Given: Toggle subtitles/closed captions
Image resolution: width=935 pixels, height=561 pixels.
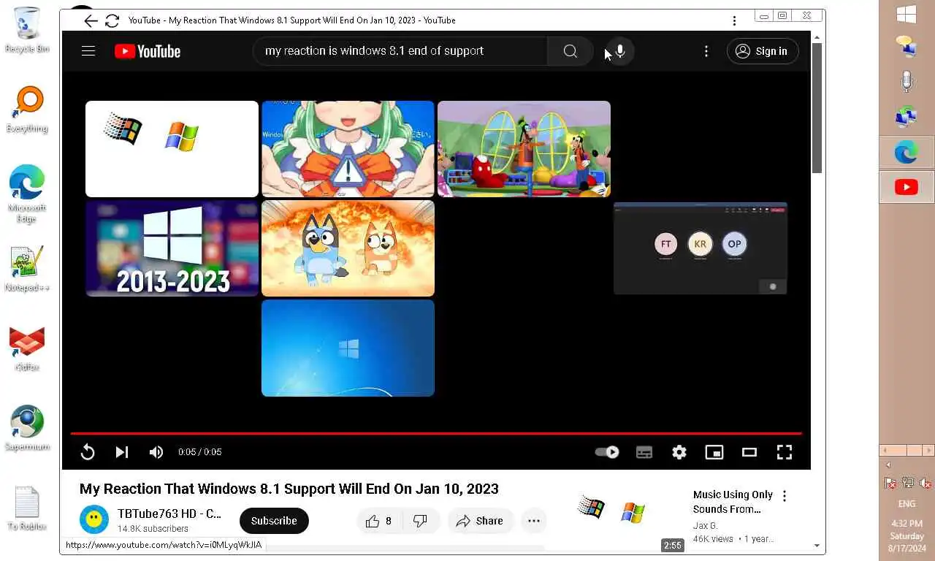Looking at the screenshot, I should (x=644, y=452).
